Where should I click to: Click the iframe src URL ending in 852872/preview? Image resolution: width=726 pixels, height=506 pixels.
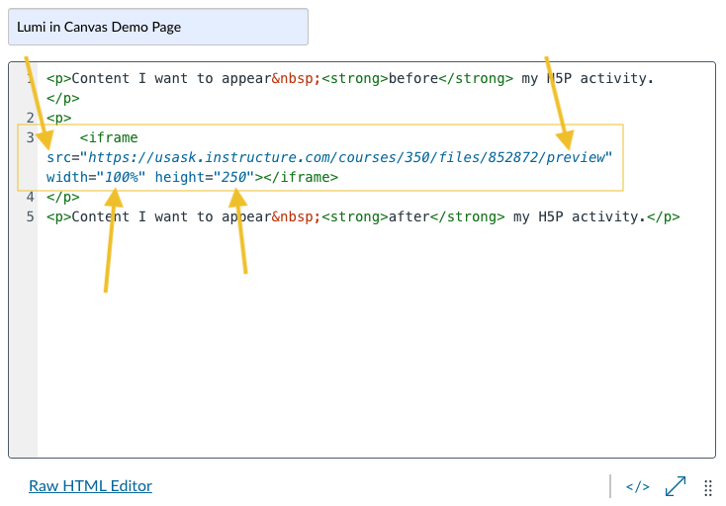pyautogui.click(x=346, y=157)
